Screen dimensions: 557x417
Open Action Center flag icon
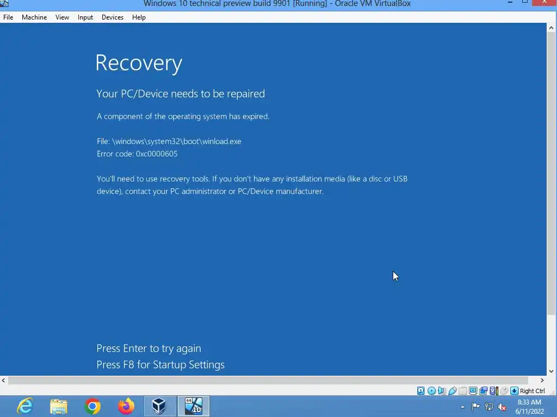475,406
